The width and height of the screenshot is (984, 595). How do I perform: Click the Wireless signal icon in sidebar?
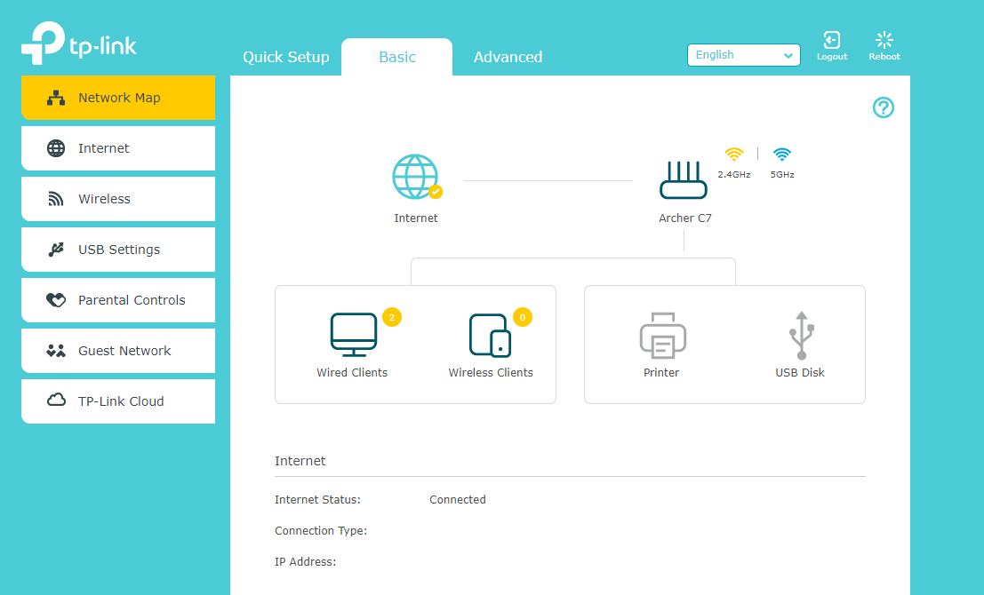pos(56,200)
